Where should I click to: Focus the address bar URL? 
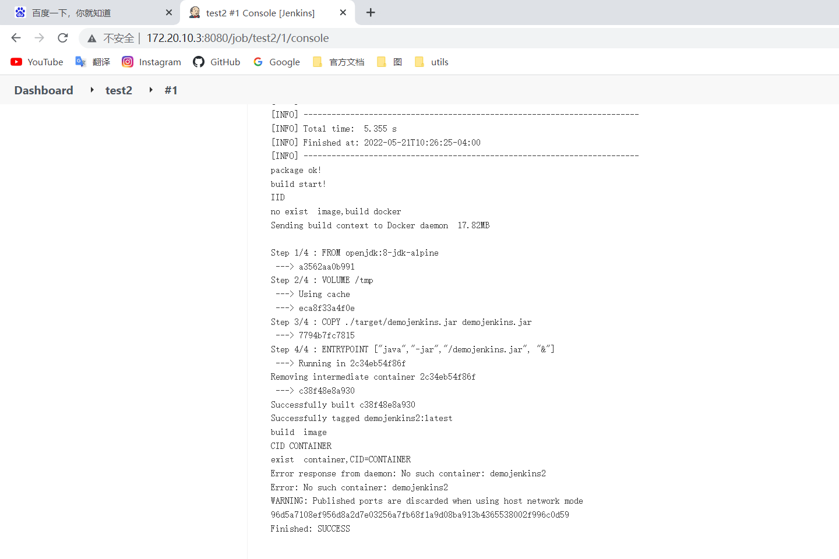[x=238, y=38]
